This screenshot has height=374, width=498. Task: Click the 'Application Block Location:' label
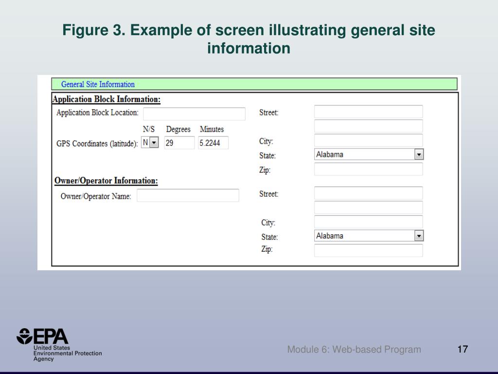tap(97, 112)
